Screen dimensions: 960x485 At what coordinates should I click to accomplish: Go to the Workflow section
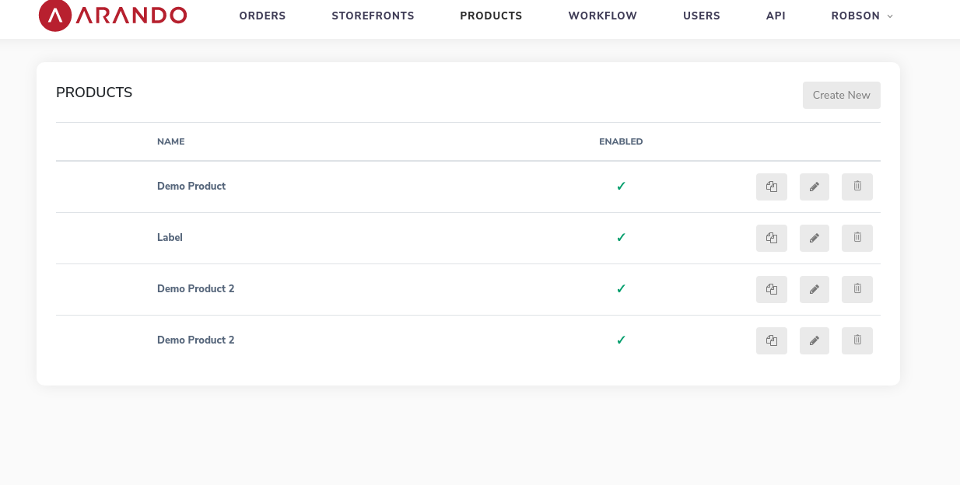(x=602, y=16)
